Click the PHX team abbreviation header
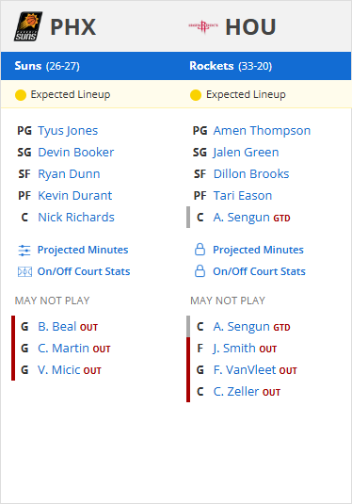Image resolution: width=352 pixels, height=504 pixels. tap(73, 27)
